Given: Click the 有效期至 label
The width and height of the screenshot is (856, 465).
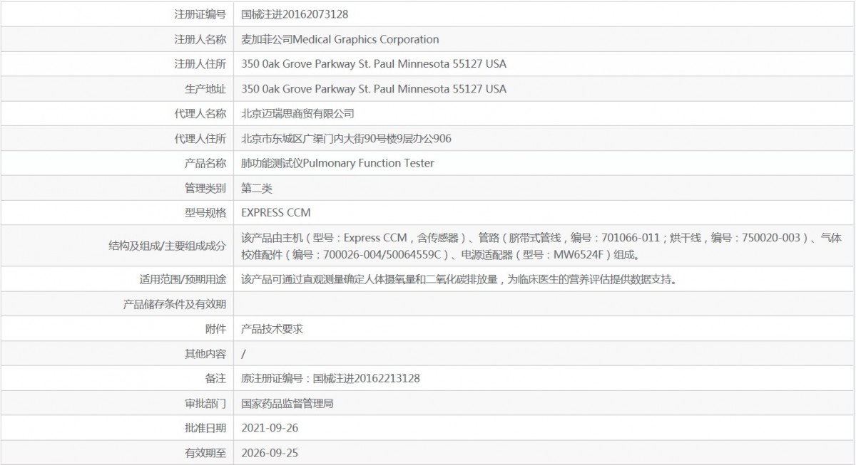Looking at the screenshot, I should [205, 452].
